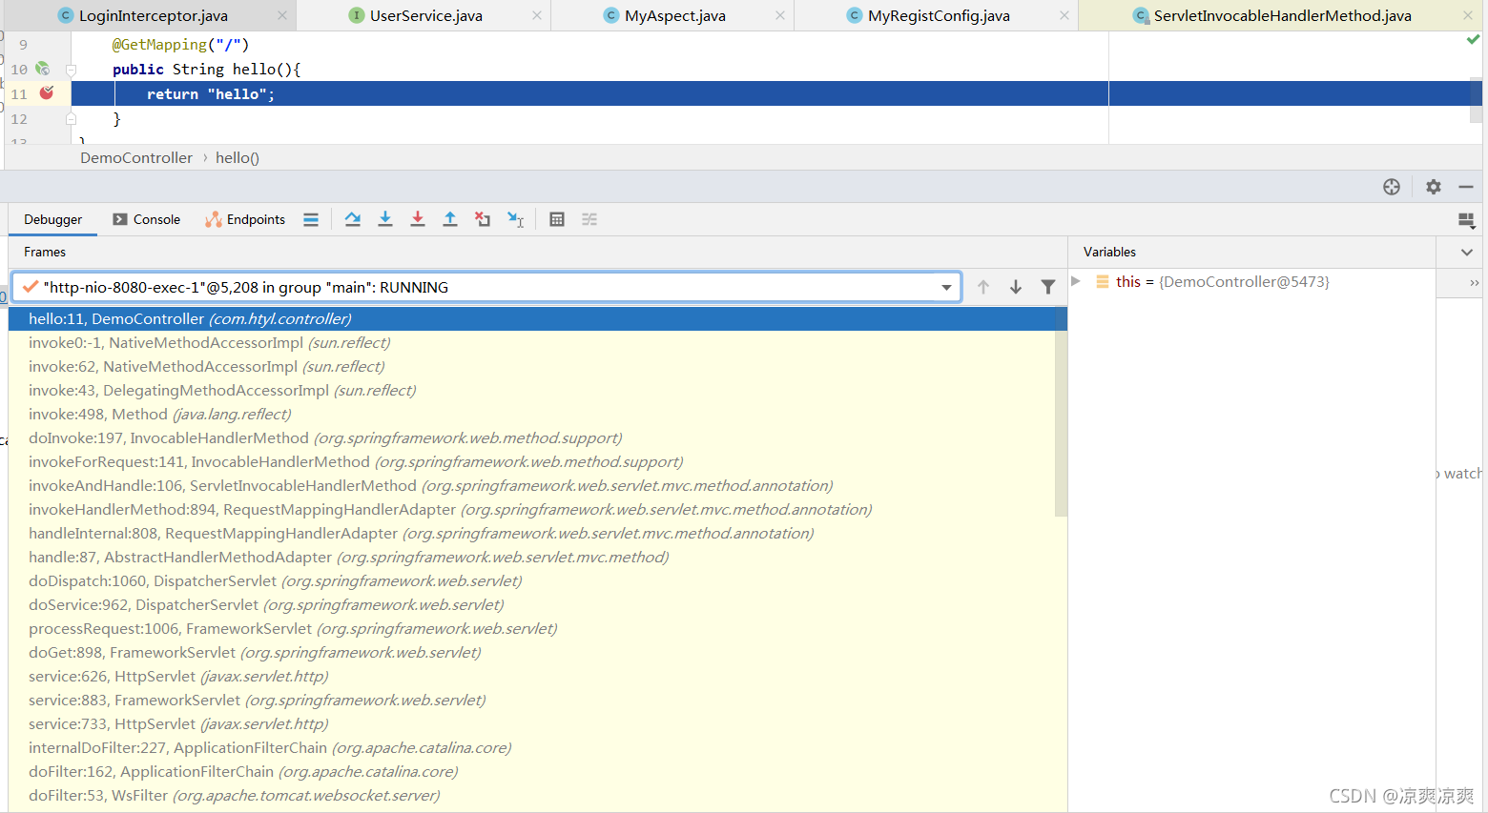Screen dimensions: 1488x813
Task: Click the blue Step Into icon
Action: [x=385, y=219]
